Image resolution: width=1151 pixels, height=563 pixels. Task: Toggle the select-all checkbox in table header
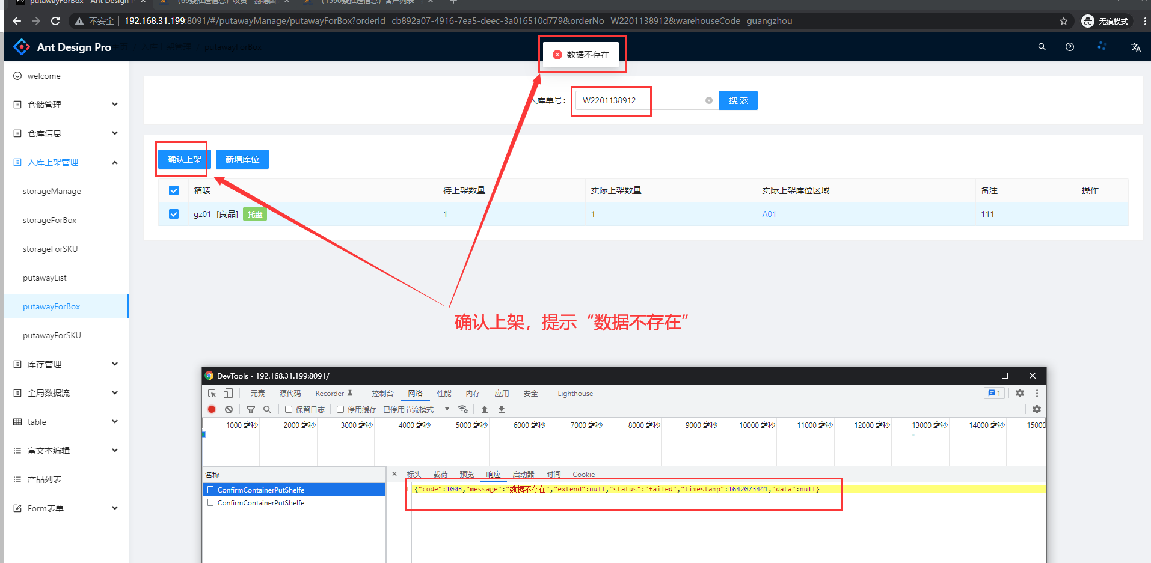174,190
